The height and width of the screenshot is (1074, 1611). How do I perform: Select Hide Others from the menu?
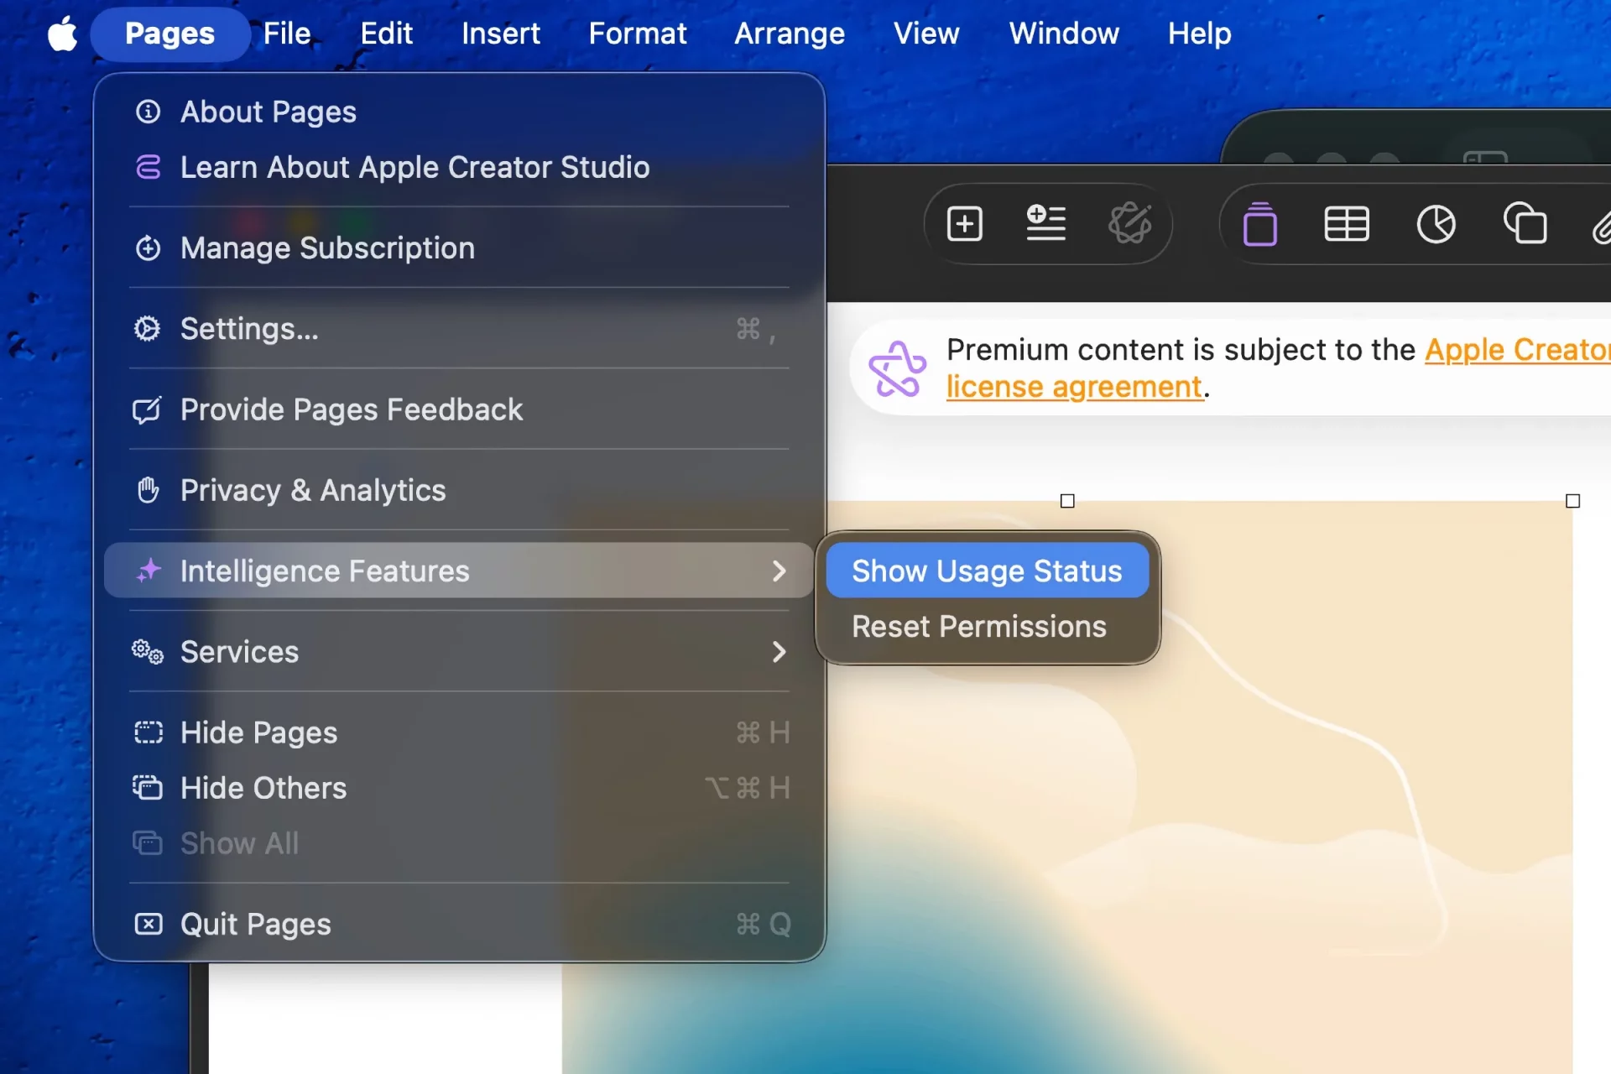coord(263,787)
